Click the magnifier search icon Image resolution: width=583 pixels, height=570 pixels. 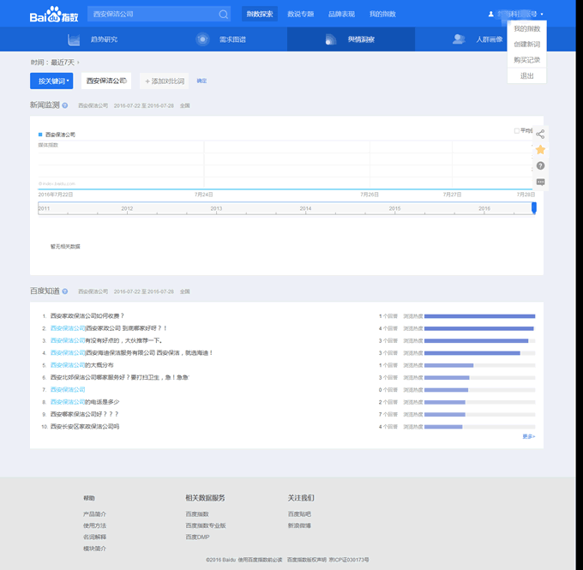[223, 14]
